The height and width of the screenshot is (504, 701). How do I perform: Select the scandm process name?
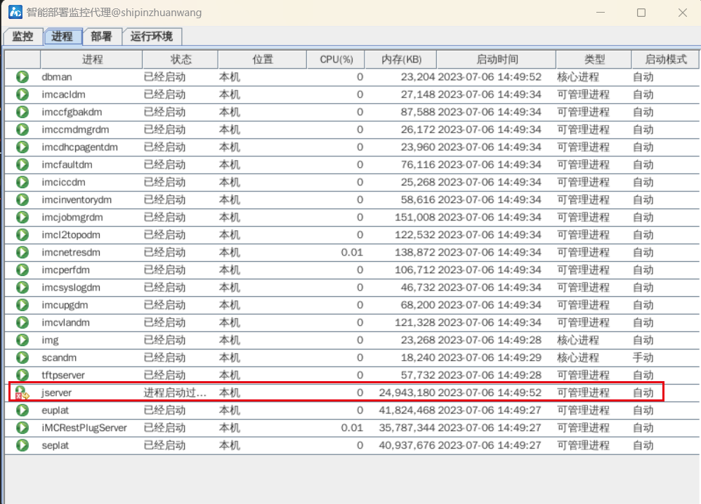click(x=59, y=357)
